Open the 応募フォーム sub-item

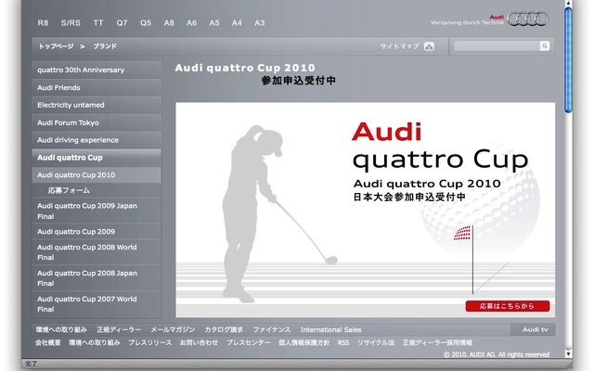pos(97,190)
